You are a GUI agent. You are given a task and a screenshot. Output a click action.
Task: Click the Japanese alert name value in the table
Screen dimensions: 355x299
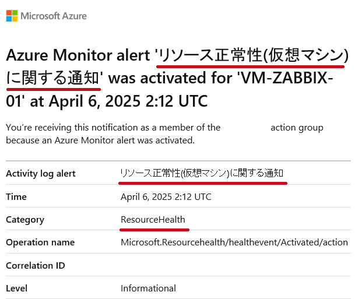coord(202,173)
